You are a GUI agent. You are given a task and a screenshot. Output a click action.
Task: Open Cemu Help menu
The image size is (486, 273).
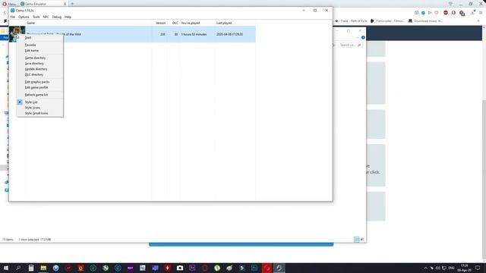click(x=68, y=17)
